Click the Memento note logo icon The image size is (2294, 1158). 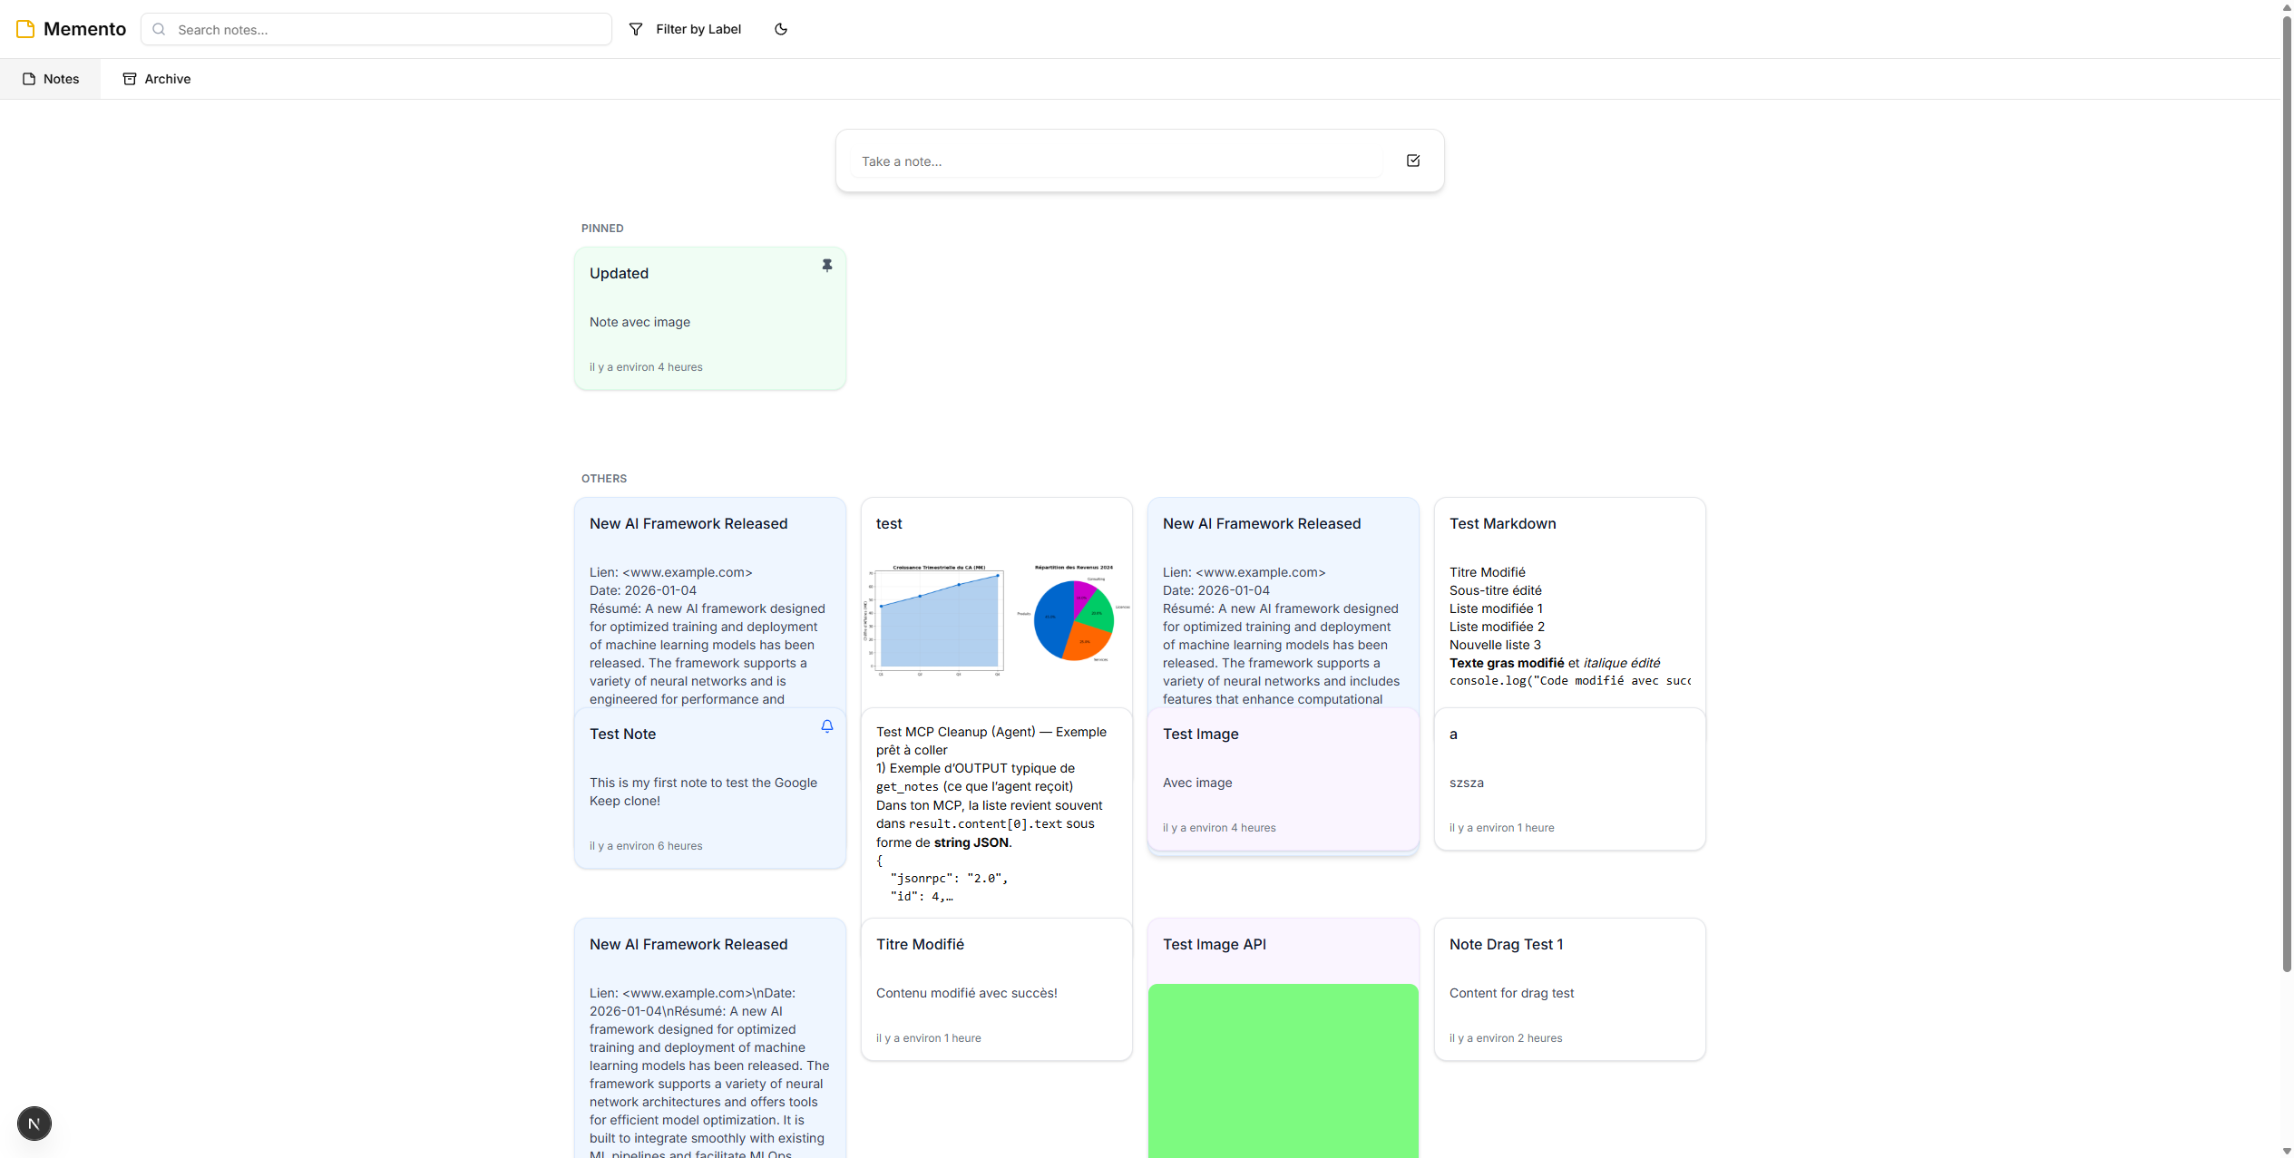coord(25,29)
